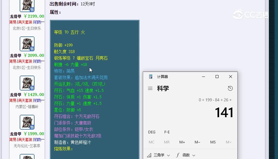Open the 龙骨甲 item thumbnail priced ¥1599.00

pos(27,122)
